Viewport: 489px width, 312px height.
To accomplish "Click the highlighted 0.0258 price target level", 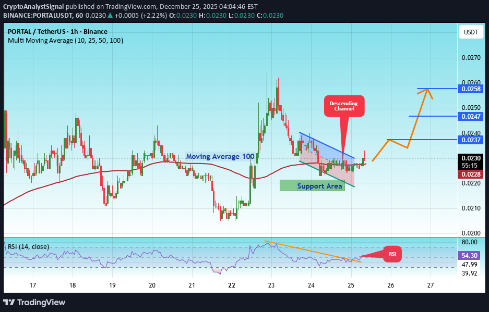I will 470,89.
